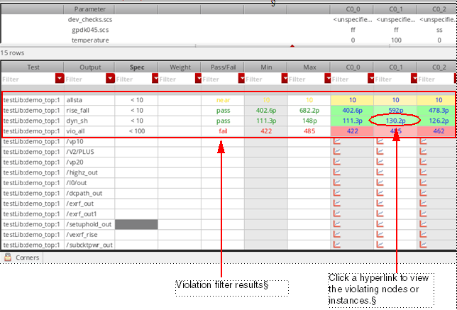
Task: Click /vp20 waveform icon under C0_0
Action: [337, 162]
